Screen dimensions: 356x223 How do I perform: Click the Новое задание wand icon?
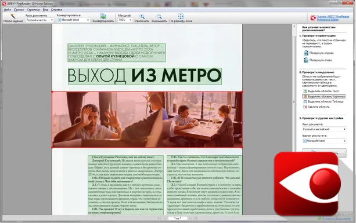[x=13, y=16]
